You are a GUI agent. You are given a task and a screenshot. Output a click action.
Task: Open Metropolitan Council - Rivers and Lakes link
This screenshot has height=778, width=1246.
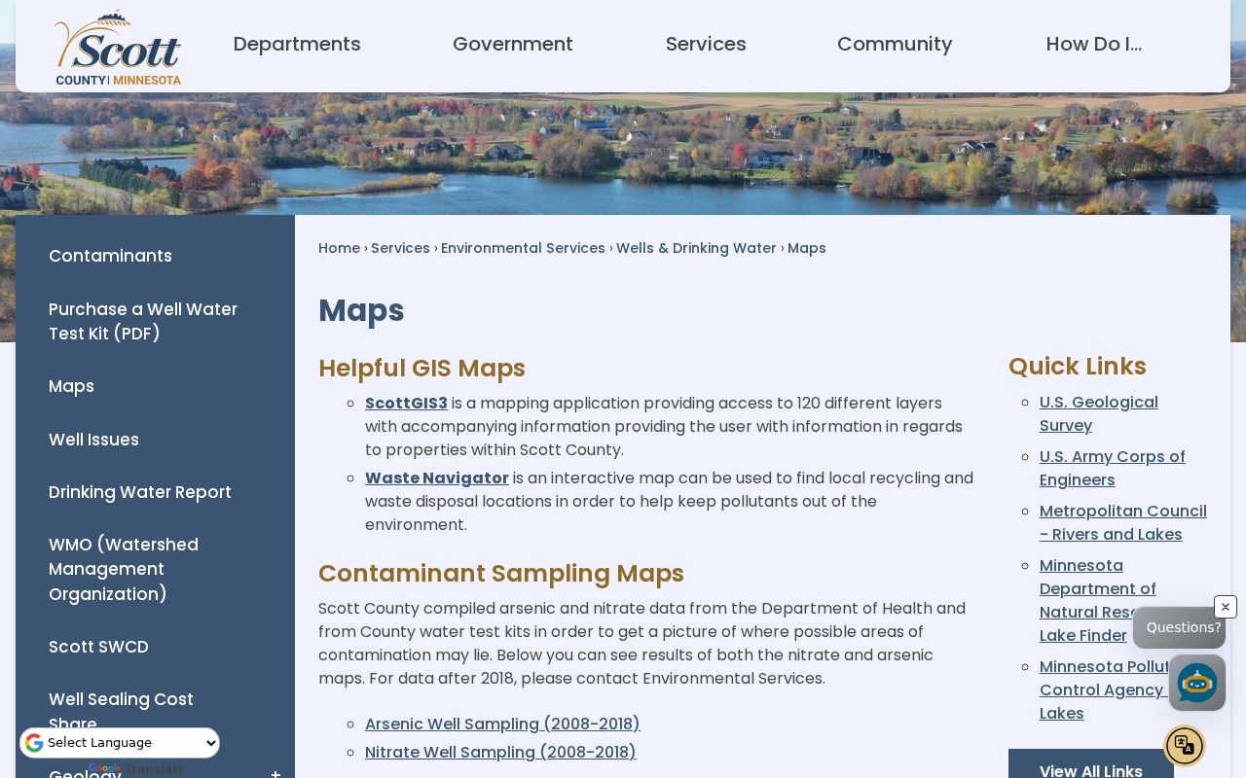click(x=1123, y=522)
